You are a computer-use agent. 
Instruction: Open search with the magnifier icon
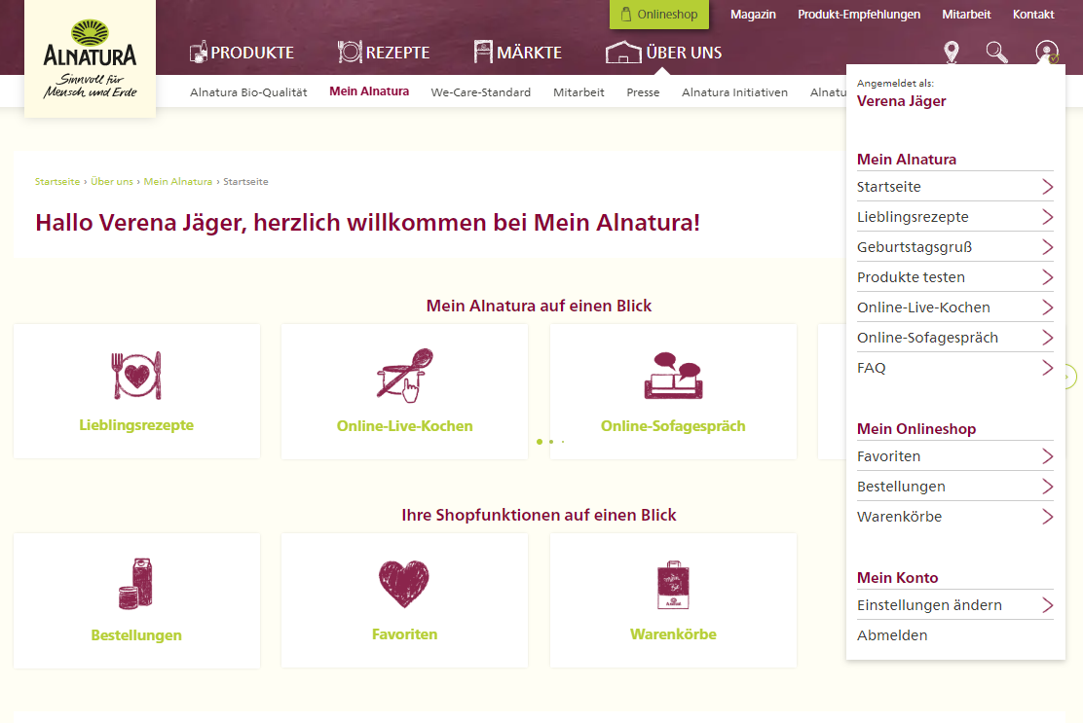point(996,52)
